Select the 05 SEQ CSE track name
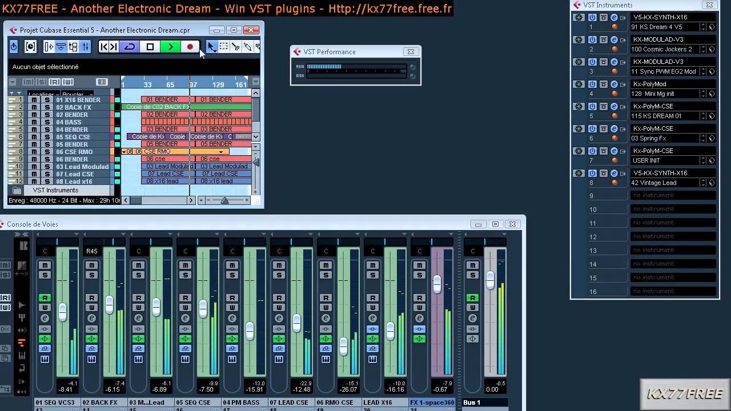Viewport: 731px width, 411px height. pos(73,137)
